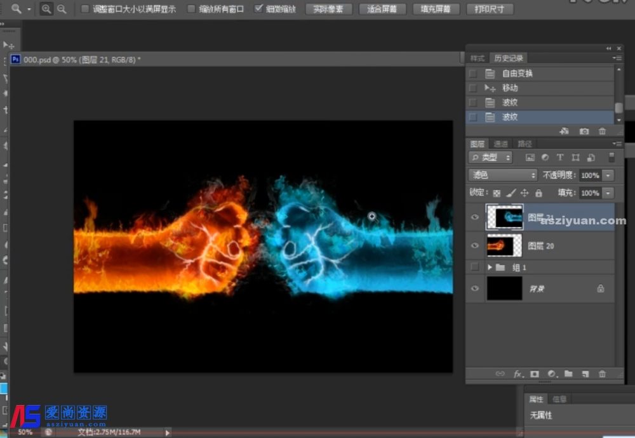Add layer mask icon

pos(535,374)
